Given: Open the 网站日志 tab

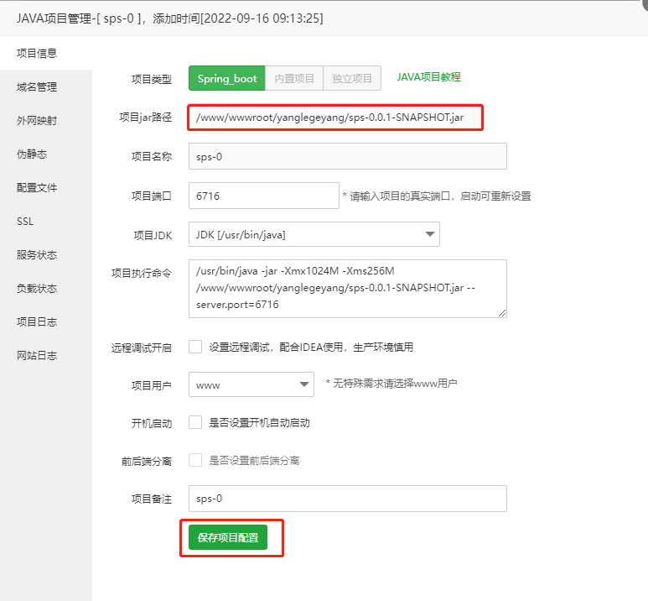Looking at the screenshot, I should coord(37,355).
